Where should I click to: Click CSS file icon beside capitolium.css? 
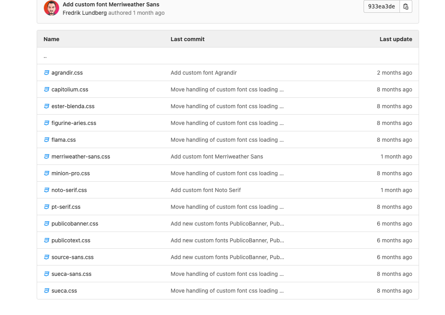point(47,89)
